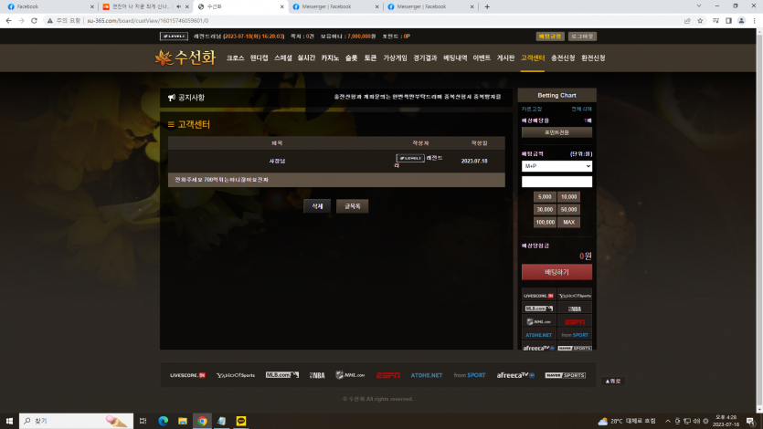This screenshot has width=763, height=429.
Task: Click the NBA logo in footer
Action: point(316,375)
